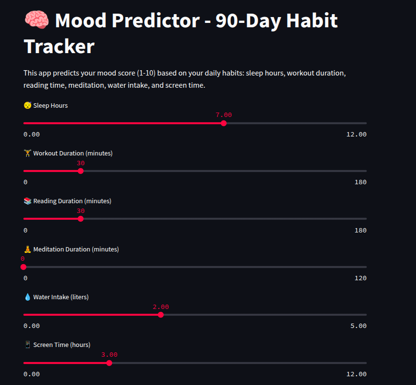Click the Mood Predictor page heading
The width and height of the screenshot is (416, 385).
[x=180, y=34]
